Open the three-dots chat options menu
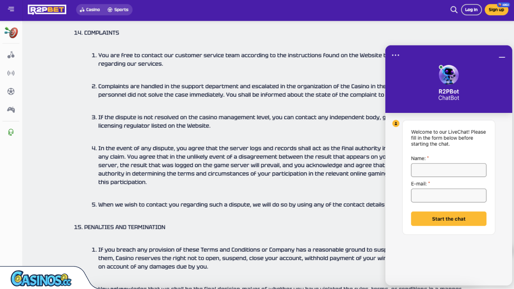514x289 pixels. click(395, 55)
